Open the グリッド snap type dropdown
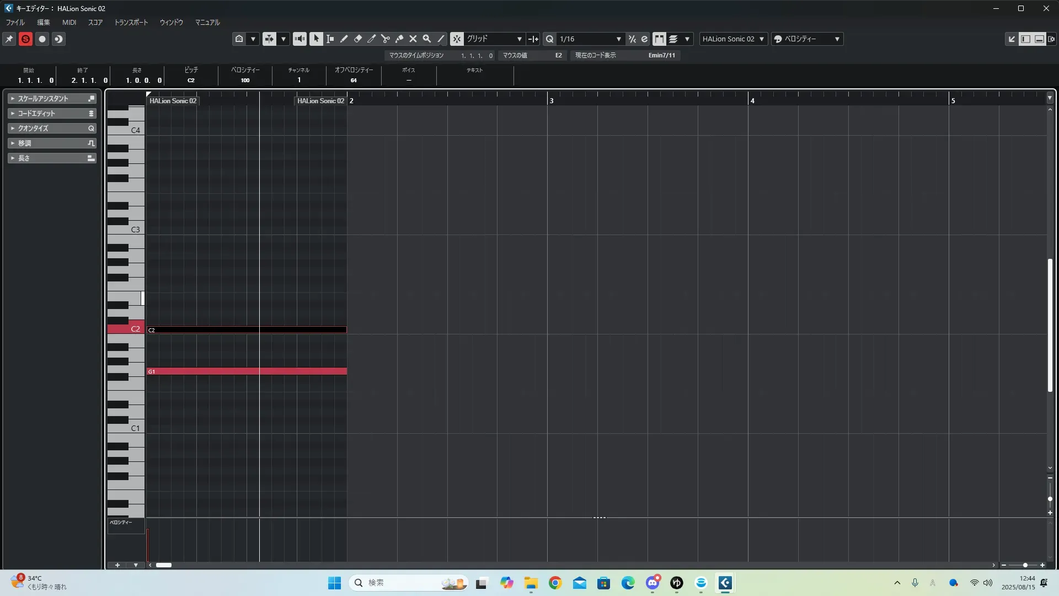Screen dimensions: 1059x596 [494, 39]
